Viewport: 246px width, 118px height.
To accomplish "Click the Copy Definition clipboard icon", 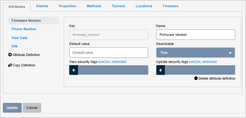I will [10, 65].
